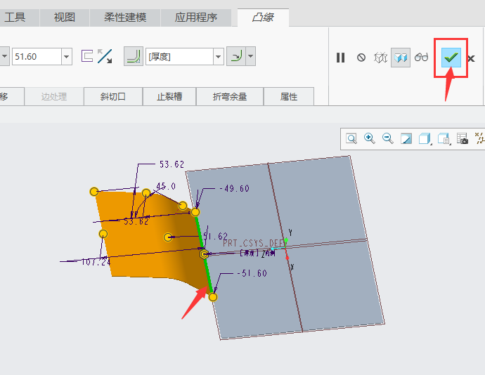Expand the [厚度] dropdown arrow
The image size is (485, 375).
[219, 57]
